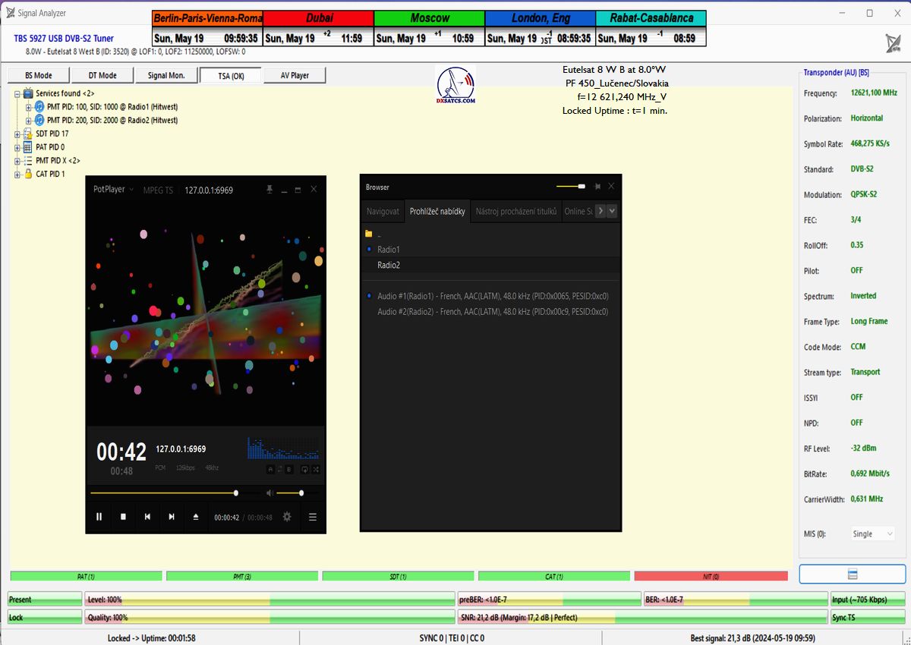Pin the PotPlayer window on top
Viewport: 911px width, 645px height.
pos(270,190)
